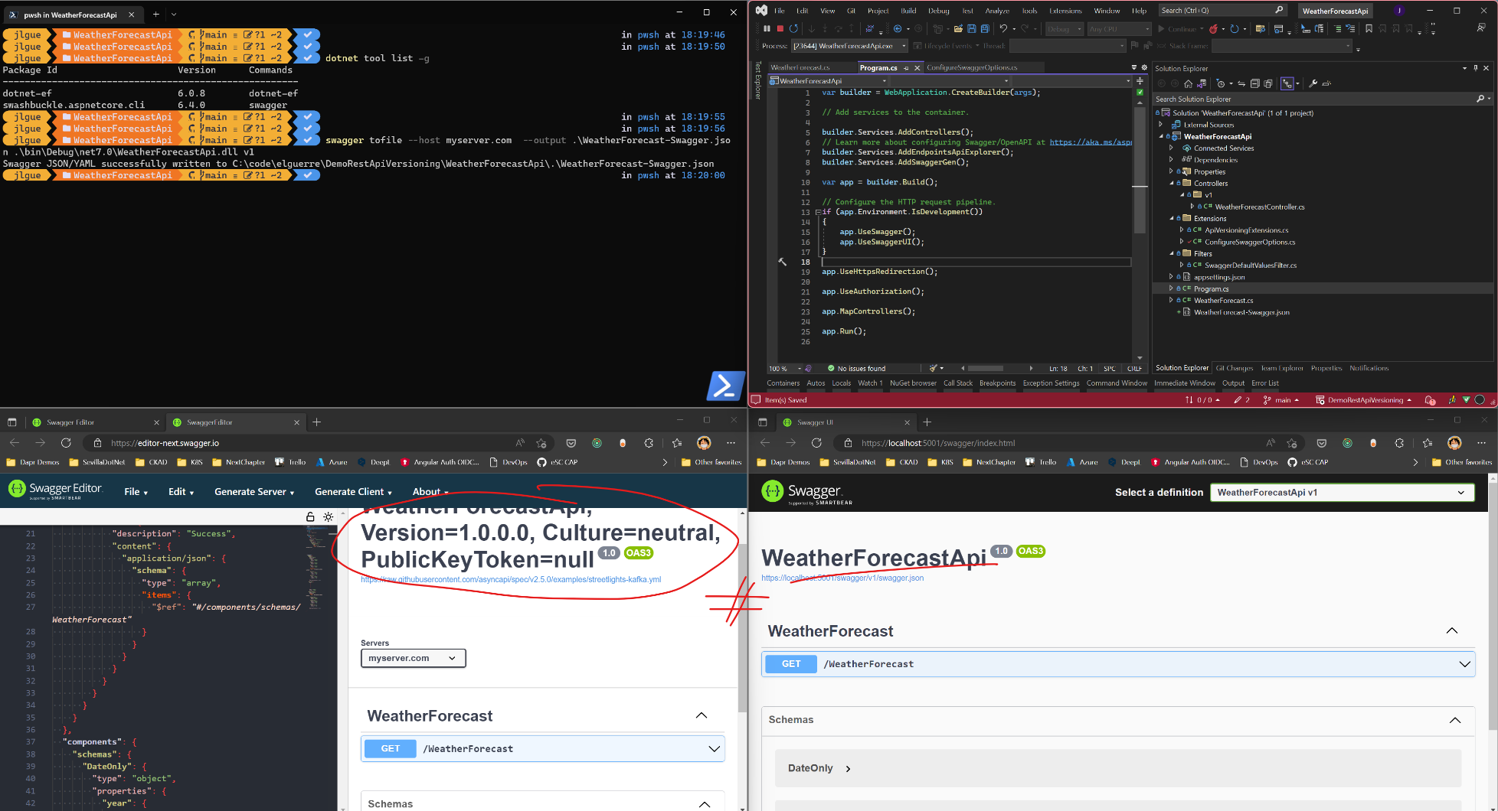Open the Build menu in Visual Studio
The height and width of the screenshot is (811, 1498).
click(908, 11)
